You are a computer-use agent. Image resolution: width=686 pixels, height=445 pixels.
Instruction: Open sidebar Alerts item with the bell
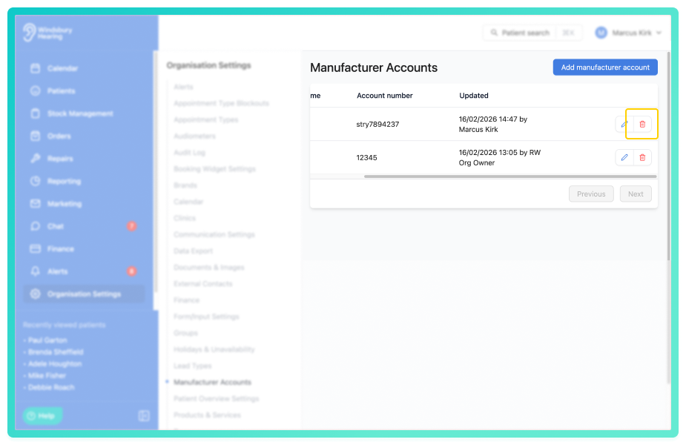point(84,271)
